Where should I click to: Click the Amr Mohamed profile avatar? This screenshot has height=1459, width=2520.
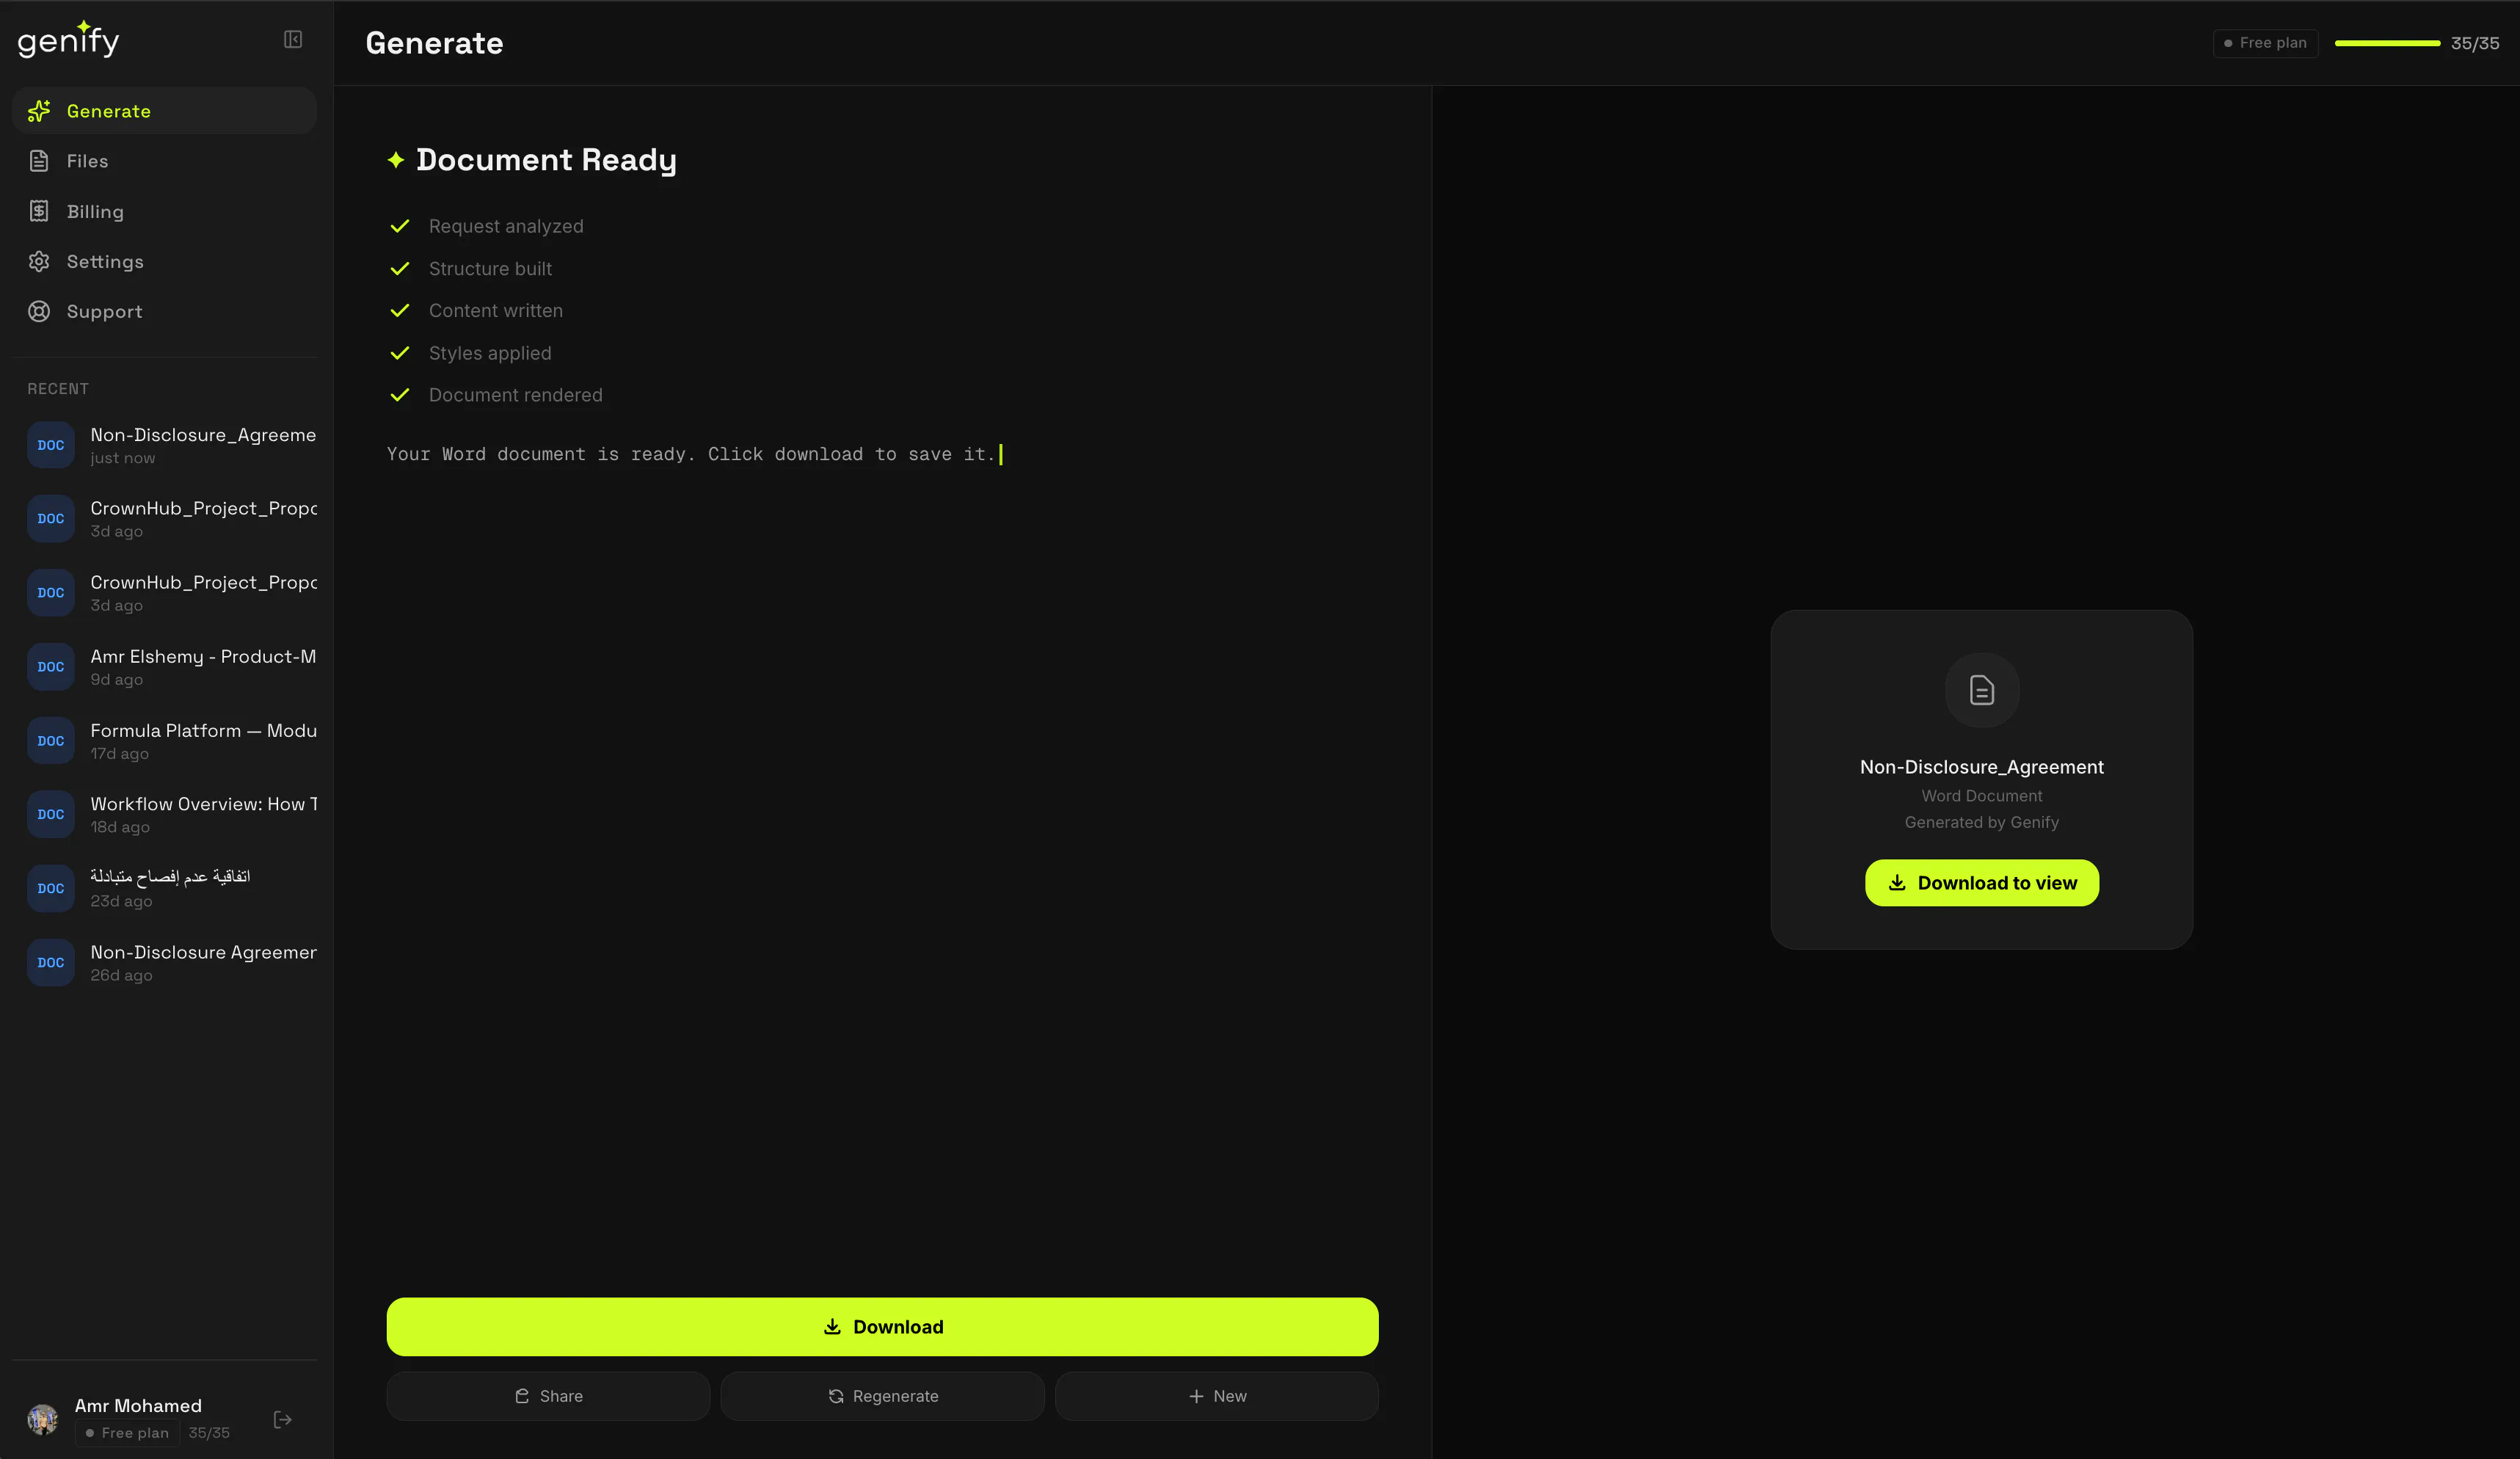coord(43,1419)
